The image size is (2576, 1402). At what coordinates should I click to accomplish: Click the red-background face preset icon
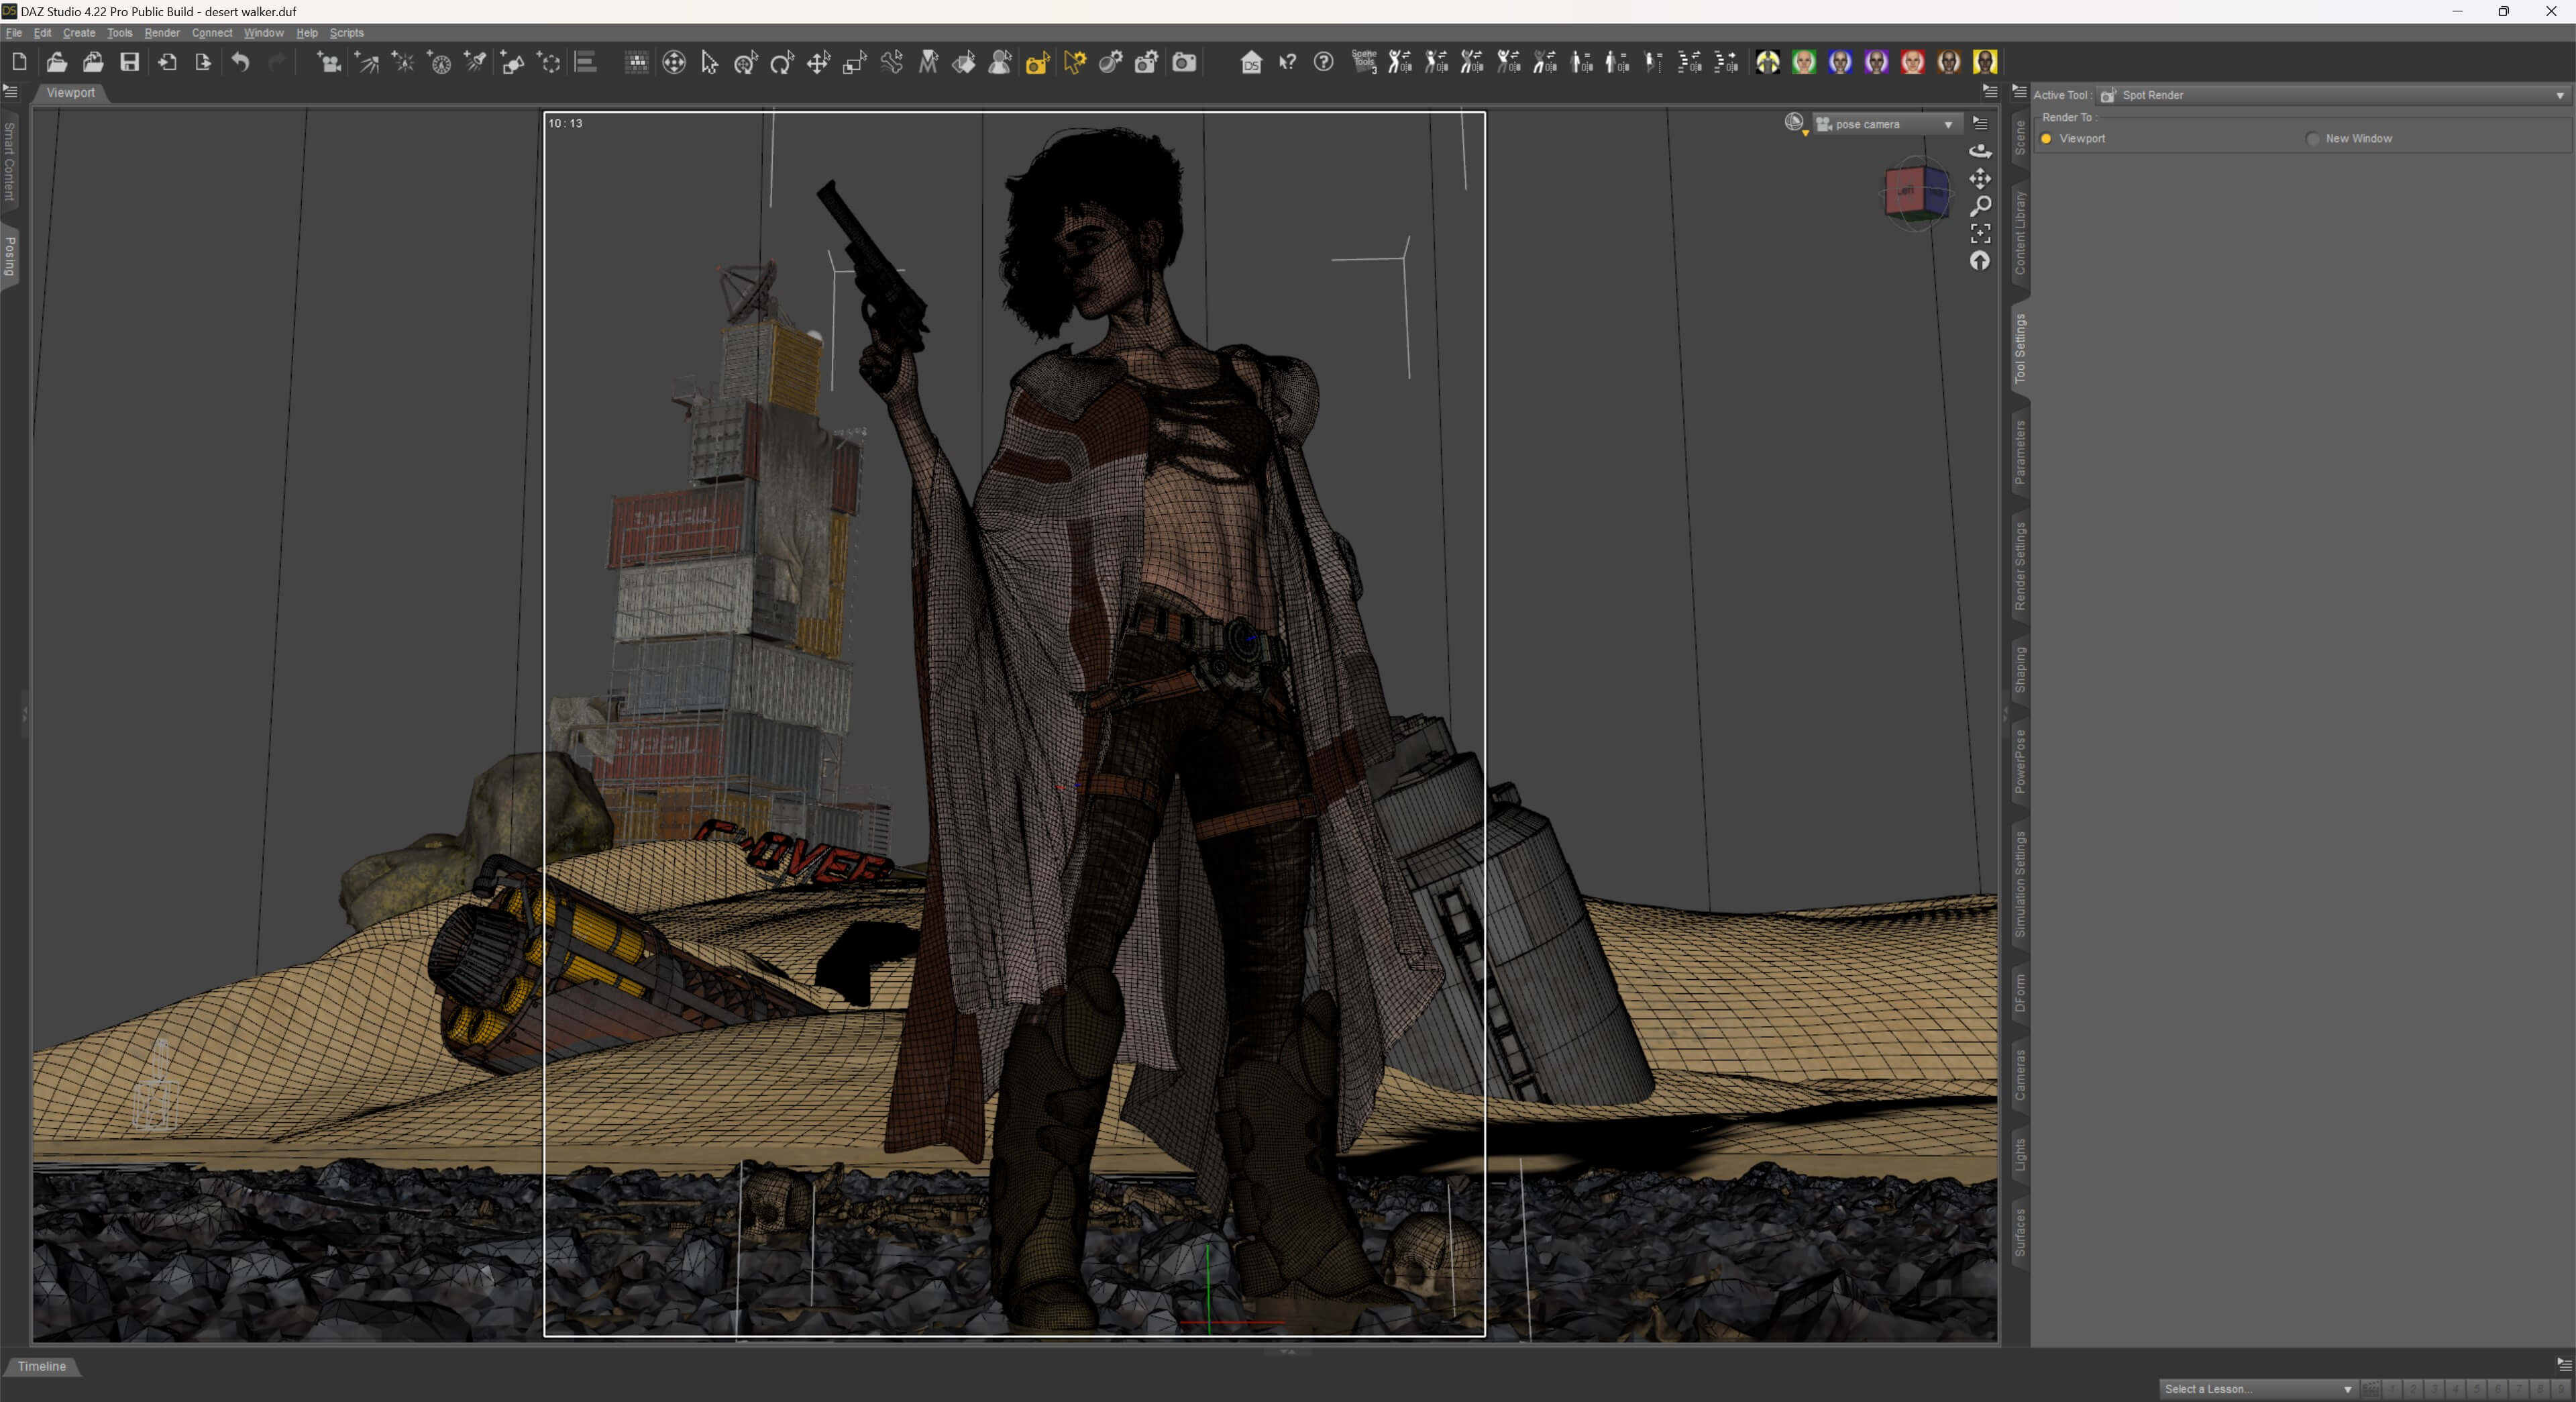tap(1912, 62)
